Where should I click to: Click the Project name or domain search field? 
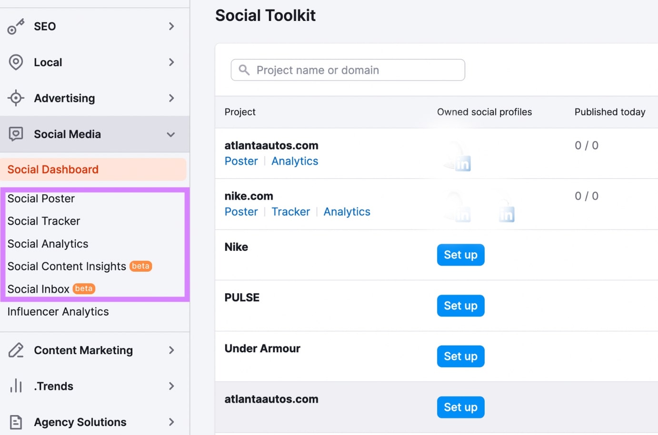pyautogui.click(x=348, y=70)
